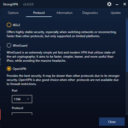The height and width of the screenshot is (128, 128).
Task: Click the scrollbar down arrow
Action: 127,114
